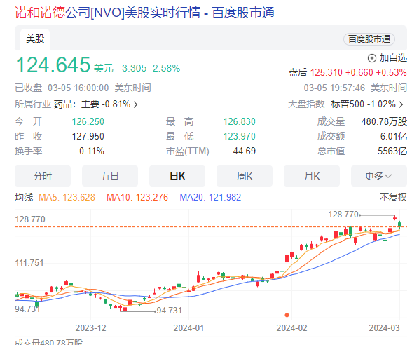The image size is (412, 345).
Task: Expand the 药品:主要 industry chevron
Action: [135, 104]
